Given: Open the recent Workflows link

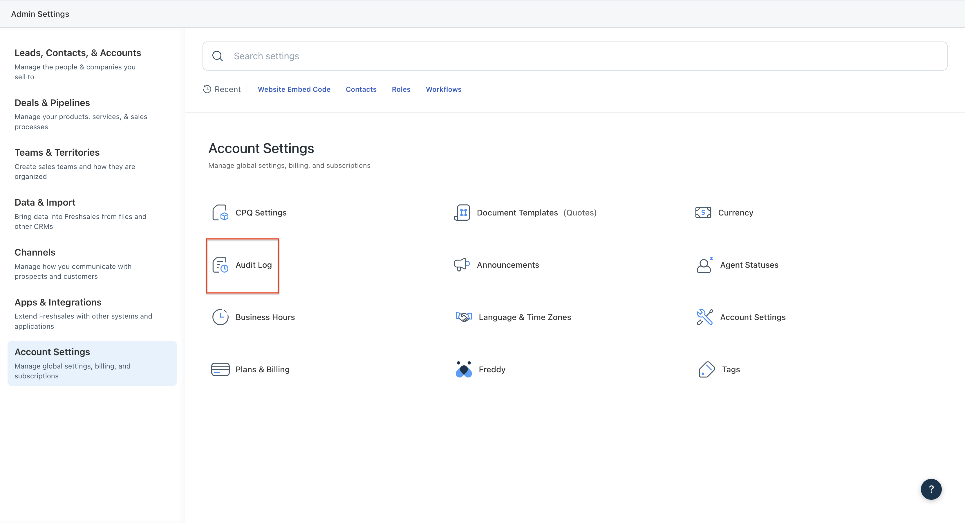Looking at the screenshot, I should (443, 89).
